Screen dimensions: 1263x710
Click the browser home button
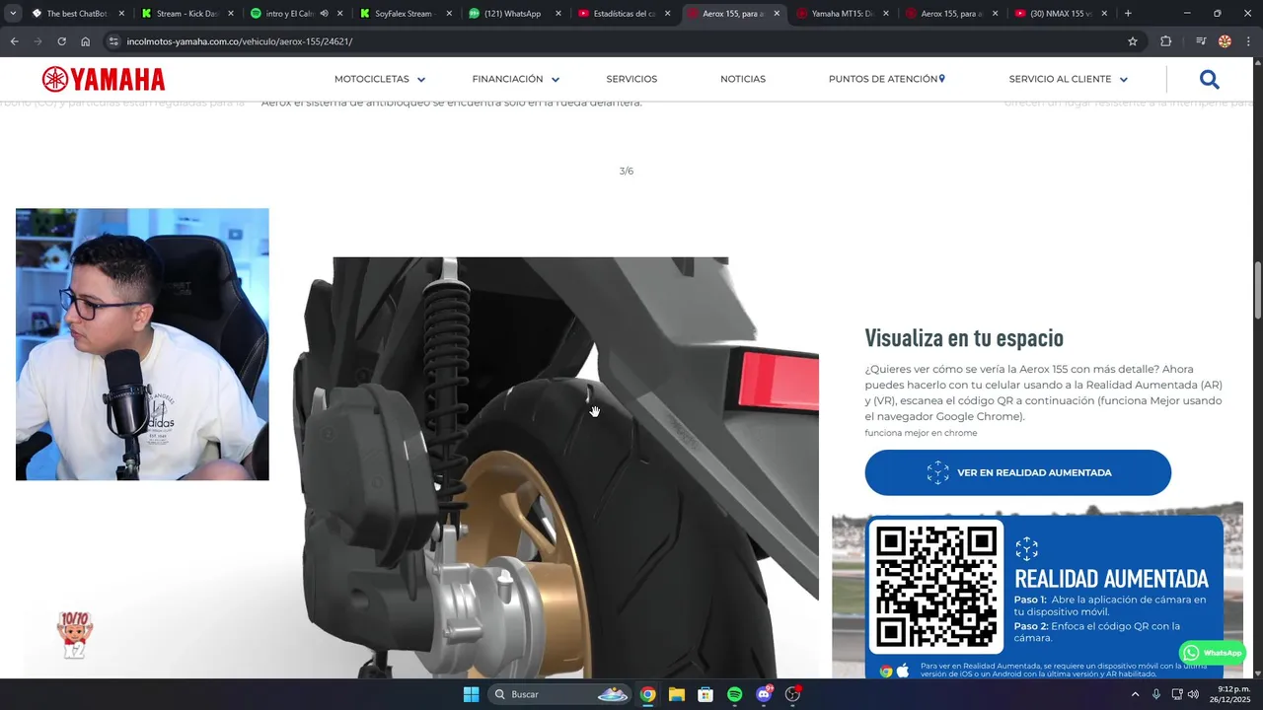86,41
